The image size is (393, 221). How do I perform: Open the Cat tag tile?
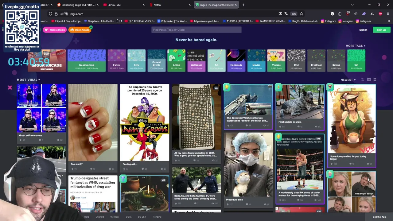[x=356, y=60]
